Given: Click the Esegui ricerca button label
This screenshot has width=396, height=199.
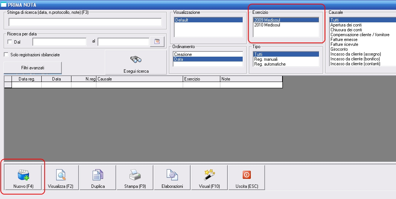Looking at the screenshot, I should pyautogui.click(x=136, y=71).
